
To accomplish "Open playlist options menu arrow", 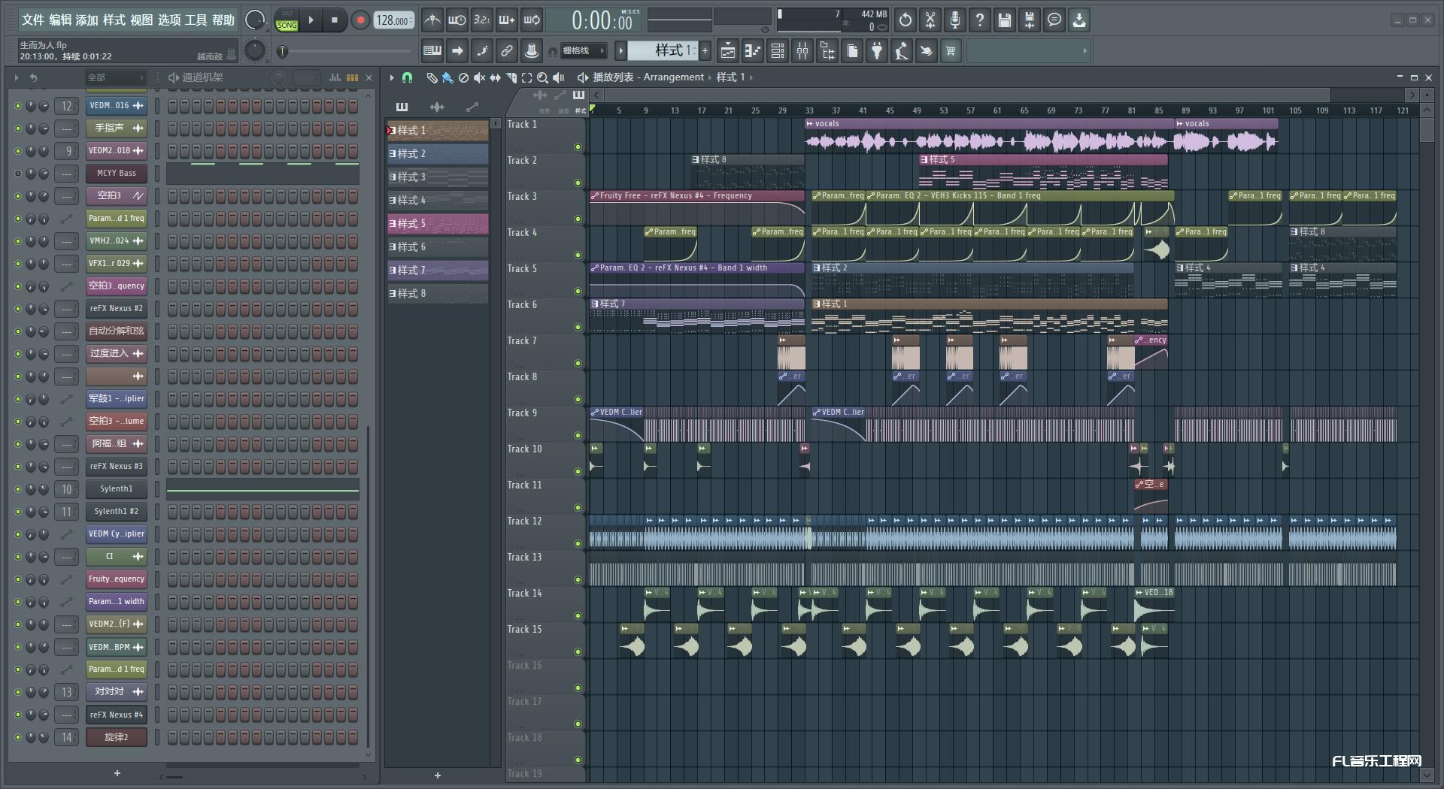I will [x=392, y=77].
